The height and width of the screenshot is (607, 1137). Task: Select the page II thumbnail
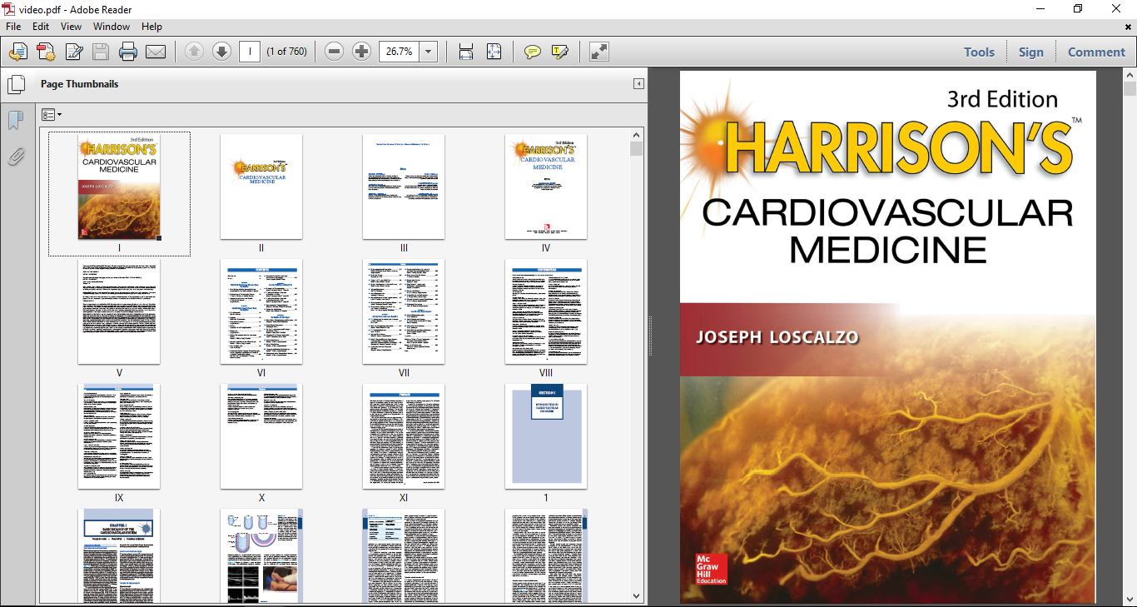pyautogui.click(x=261, y=187)
